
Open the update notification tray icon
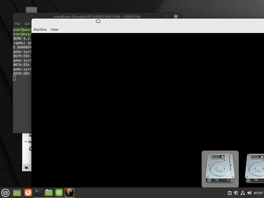coord(230,193)
